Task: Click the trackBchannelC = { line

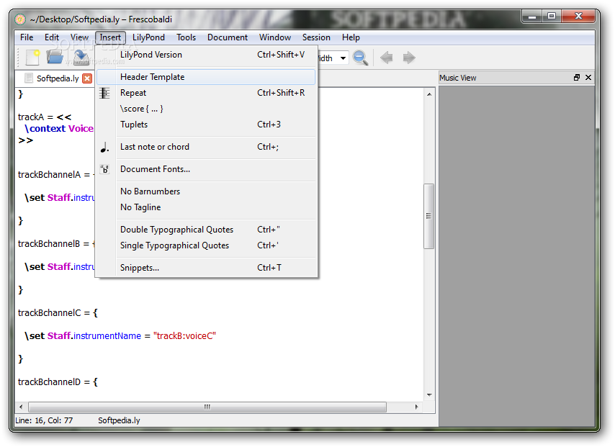Action: pos(58,313)
